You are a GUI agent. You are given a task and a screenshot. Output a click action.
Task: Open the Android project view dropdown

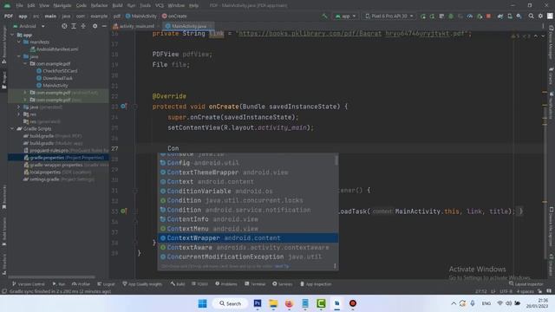pos(29,26)
